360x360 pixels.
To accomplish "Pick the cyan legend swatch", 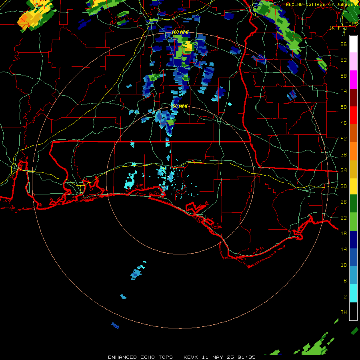I will [x=353, y=293].
